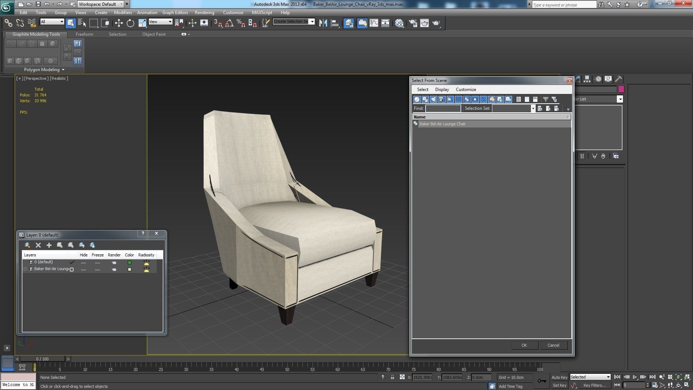The image size is (693, 390).
Task: Click the Set Key button
Action: tap(559, 385)
